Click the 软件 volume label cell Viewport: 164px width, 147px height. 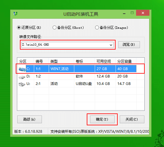79,76
